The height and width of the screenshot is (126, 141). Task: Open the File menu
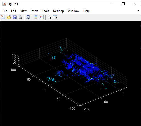point(5,11)
